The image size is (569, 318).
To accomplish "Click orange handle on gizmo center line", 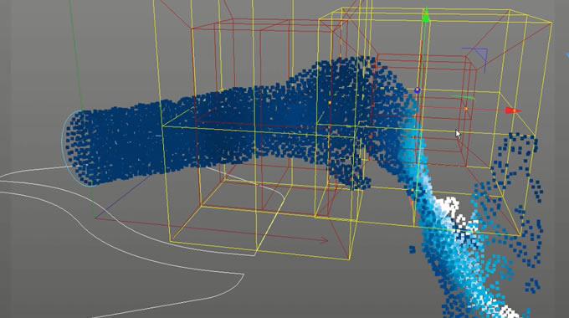I will pyautogui.click(x=421, y=130).
